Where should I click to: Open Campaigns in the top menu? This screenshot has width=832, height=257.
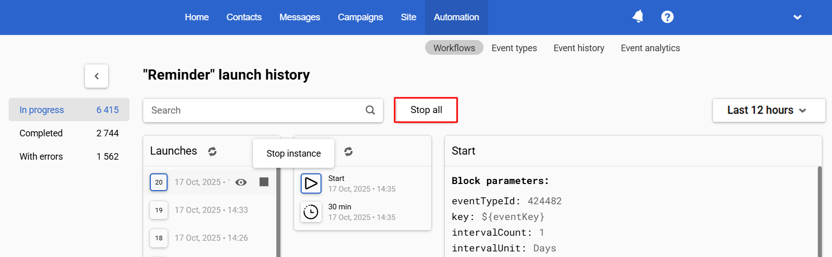[x=360, y=17]
